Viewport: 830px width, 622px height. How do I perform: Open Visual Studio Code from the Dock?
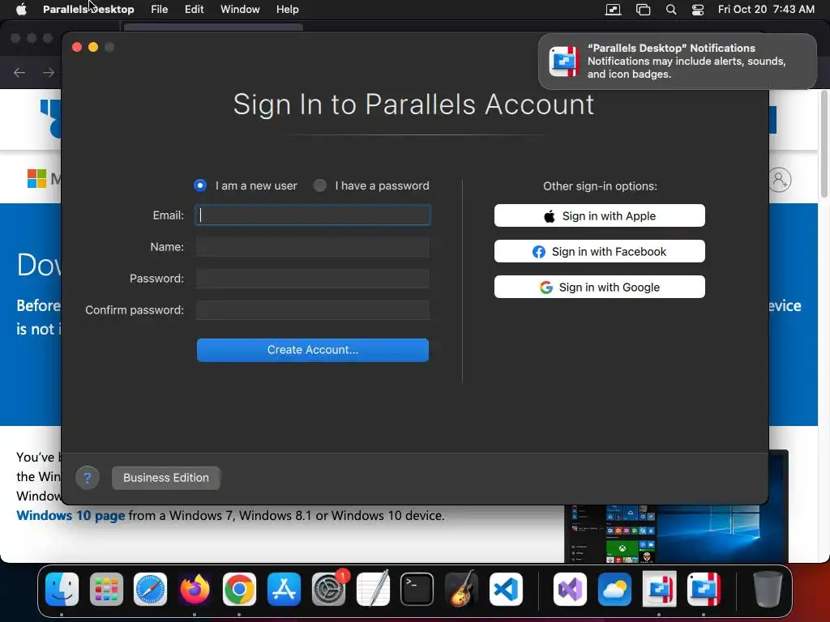[506, 590]
